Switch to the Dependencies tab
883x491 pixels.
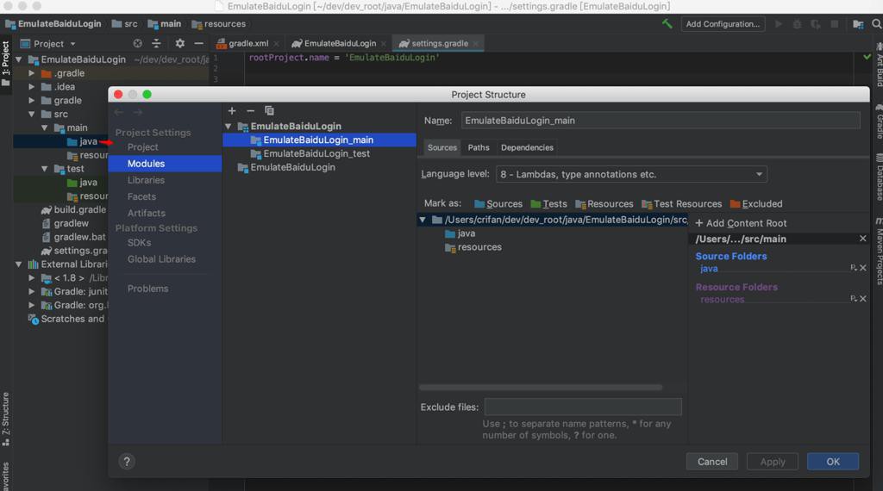tap(527, 147)
